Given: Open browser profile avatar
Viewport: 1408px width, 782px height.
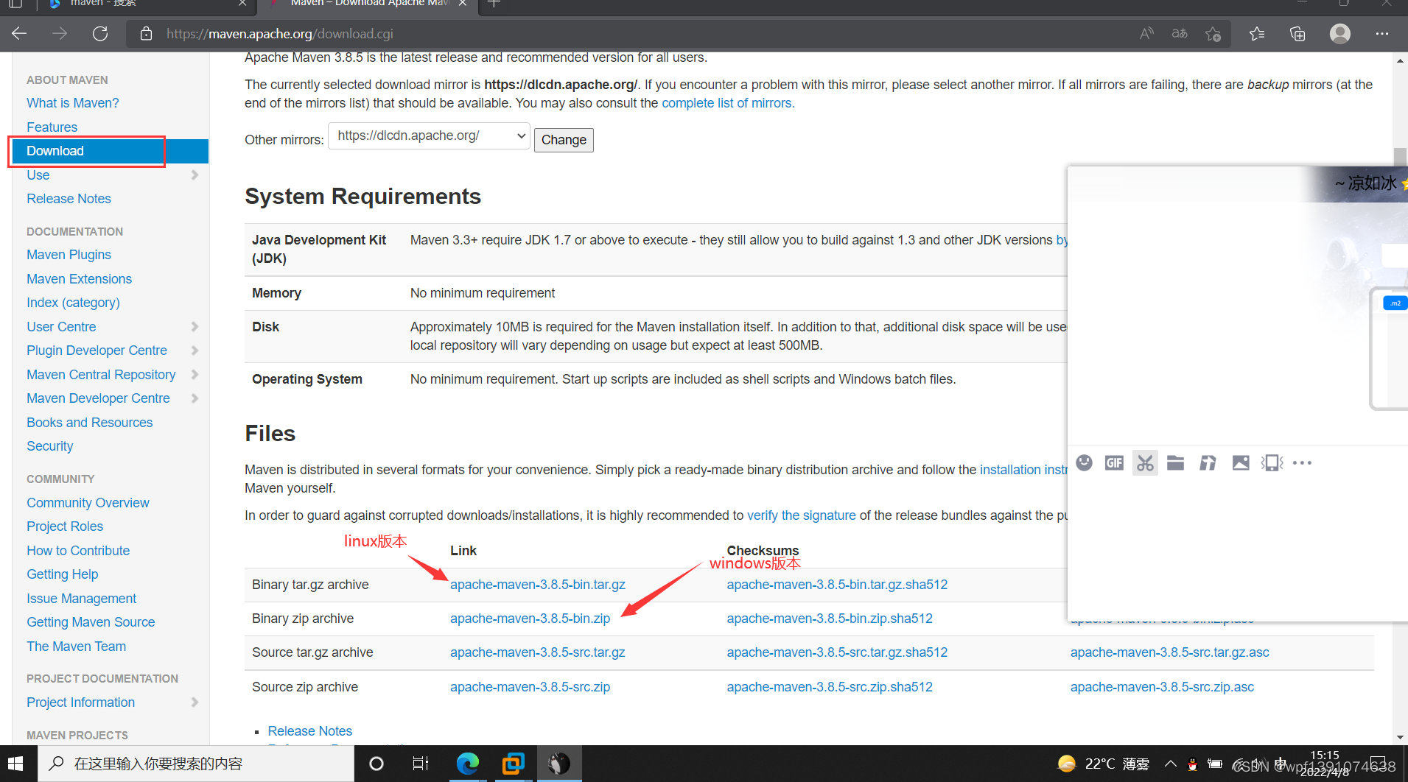Looking at the screenshot, I should 1340,34.
